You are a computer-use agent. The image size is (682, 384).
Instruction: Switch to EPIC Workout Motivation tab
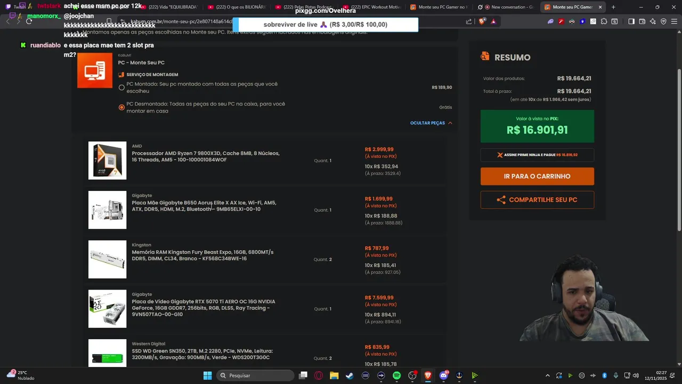tap(372, 7)
